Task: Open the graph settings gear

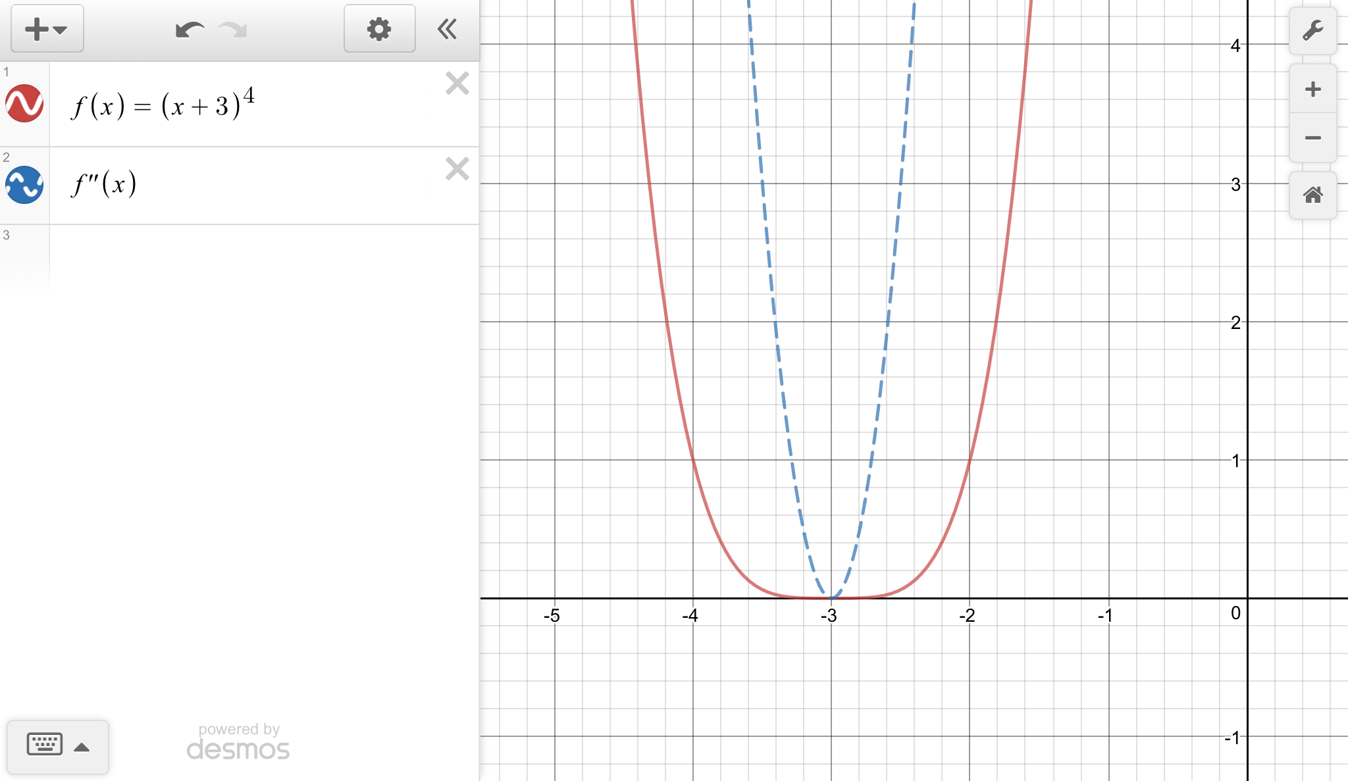Action: pos(379,29)
